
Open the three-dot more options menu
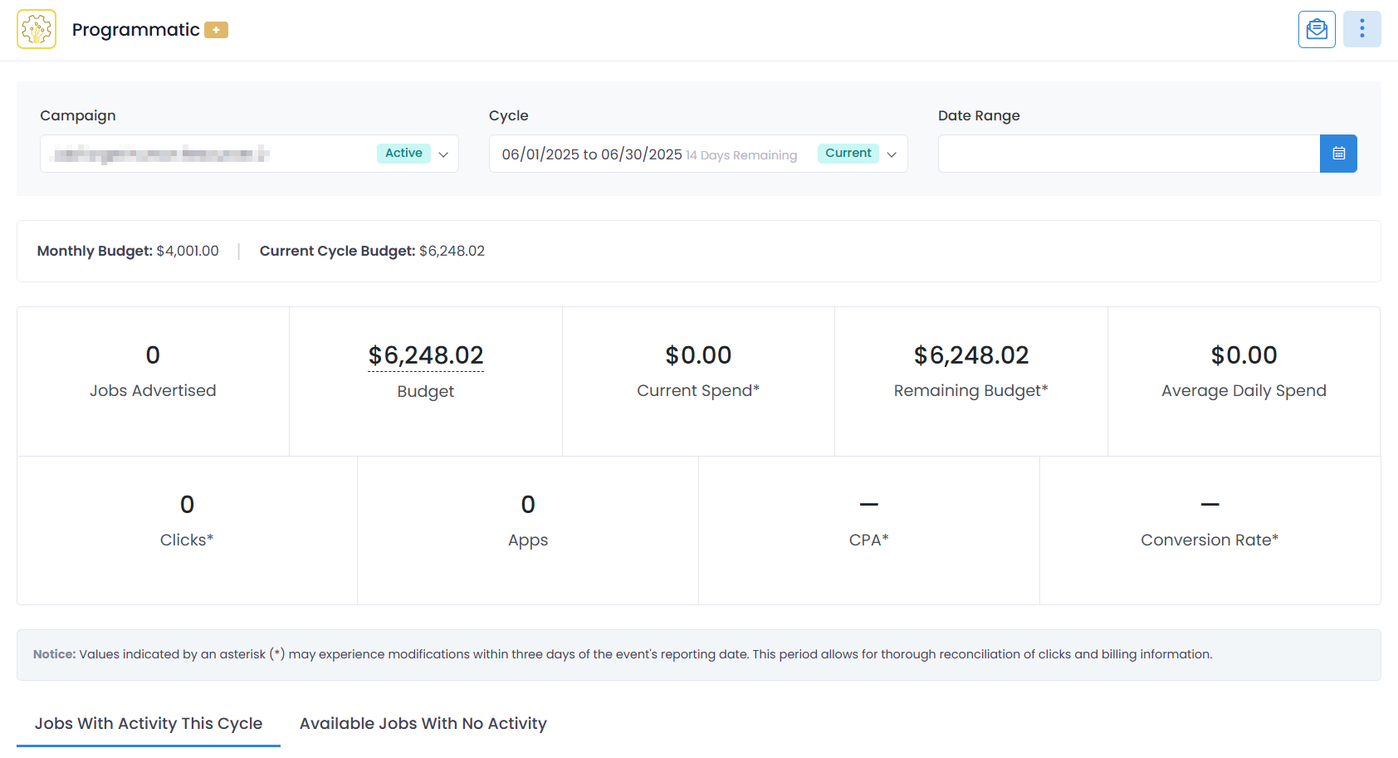point(1361,30)
